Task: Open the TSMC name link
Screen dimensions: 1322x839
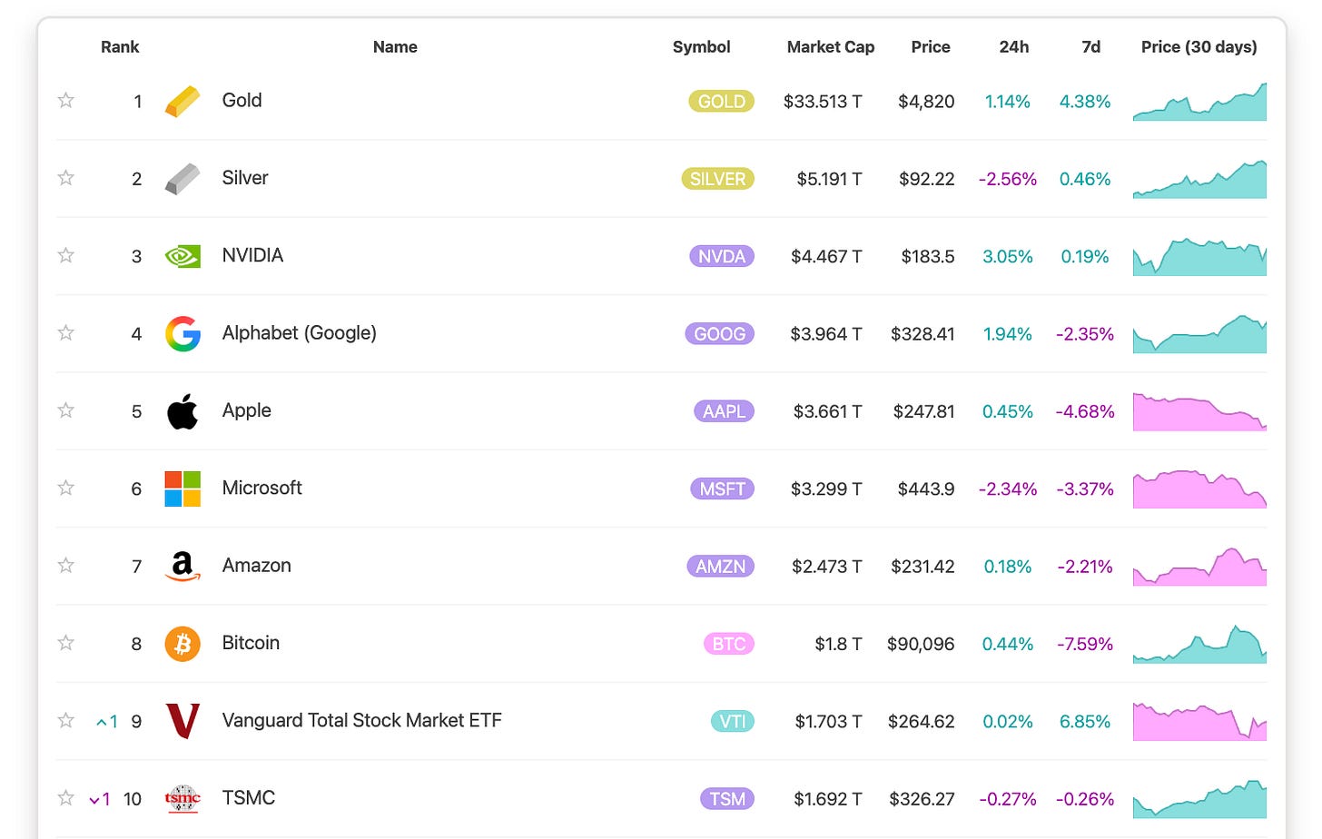Action: 248,798
